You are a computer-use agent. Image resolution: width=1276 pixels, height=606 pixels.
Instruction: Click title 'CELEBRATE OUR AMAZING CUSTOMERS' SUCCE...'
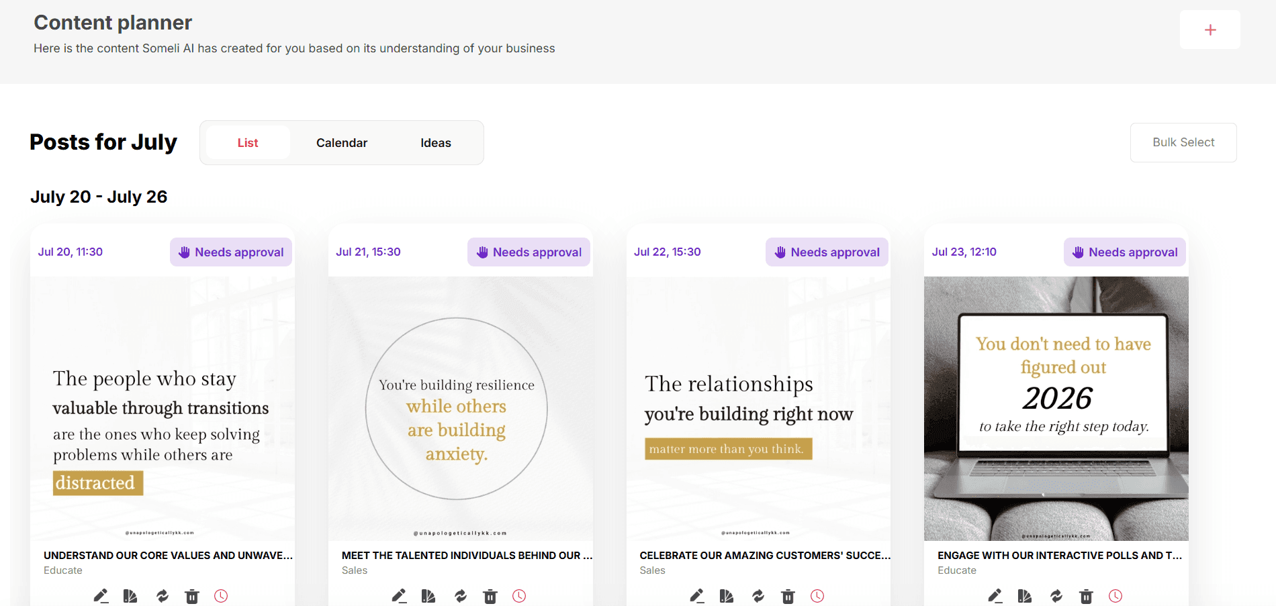765,555
